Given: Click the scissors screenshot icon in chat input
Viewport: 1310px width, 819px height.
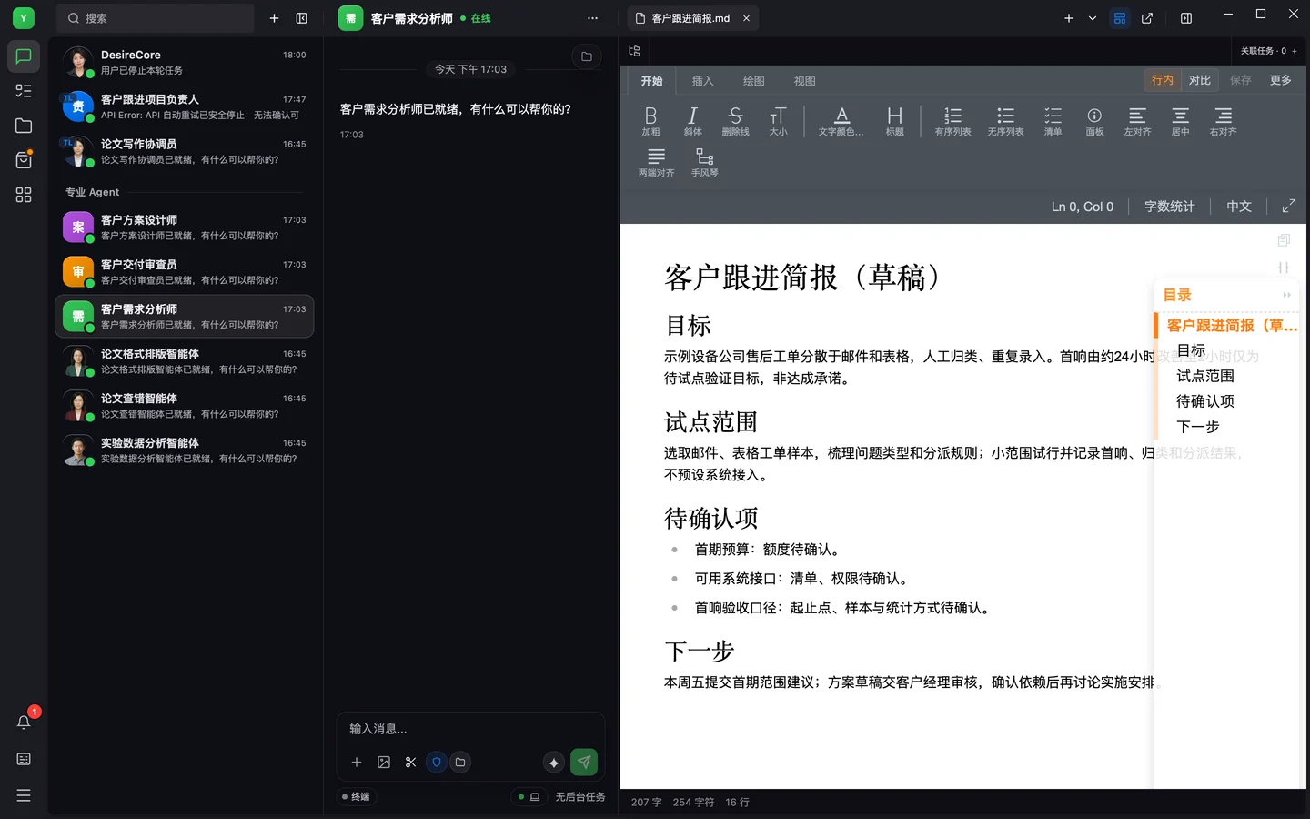Looking at the screenshot, I should [410, 763].
